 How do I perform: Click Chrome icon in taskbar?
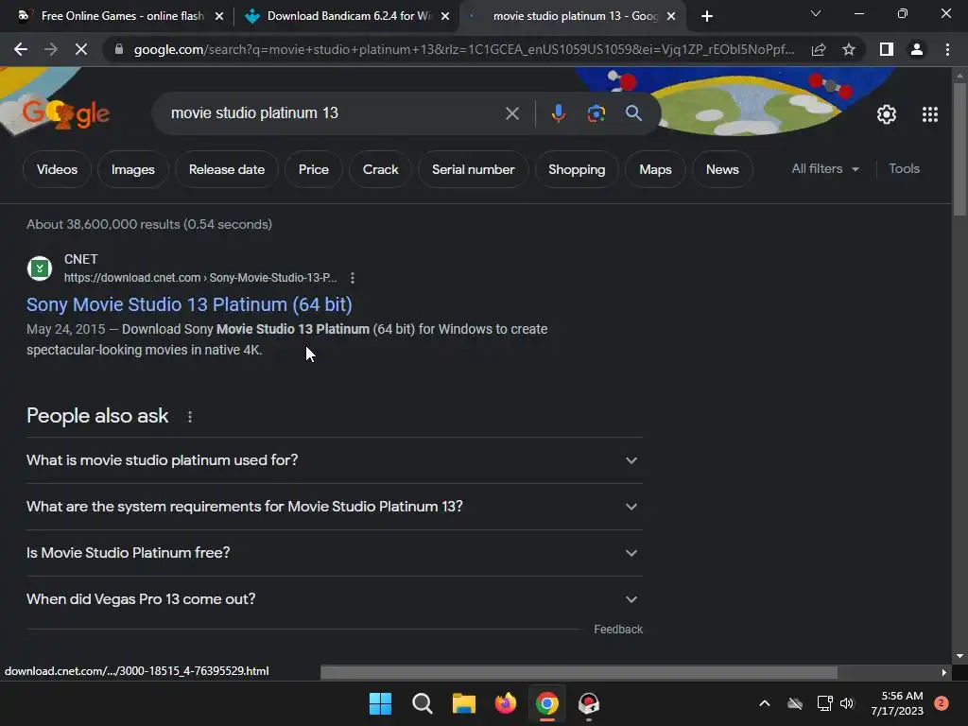[x=547, y=703]
